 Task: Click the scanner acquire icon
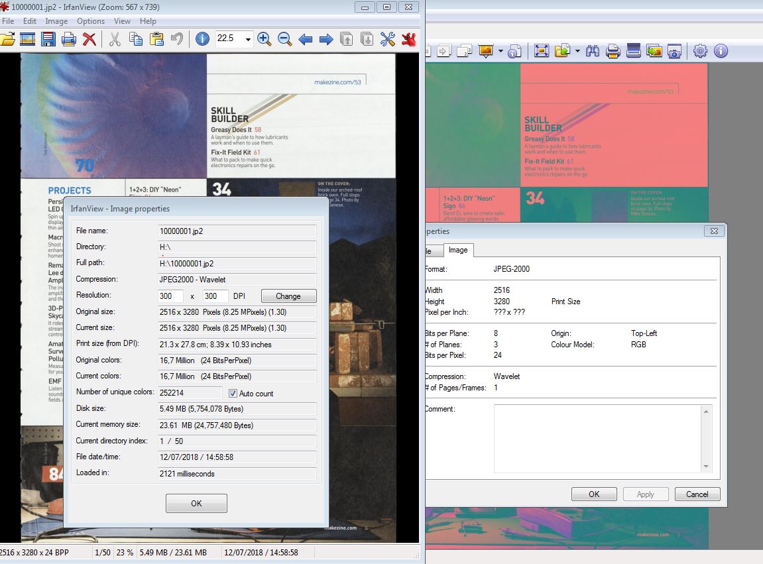click(633, 51)
